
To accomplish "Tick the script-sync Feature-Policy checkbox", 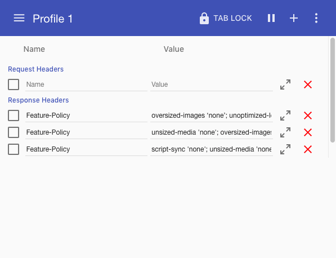I will [14, 149].
